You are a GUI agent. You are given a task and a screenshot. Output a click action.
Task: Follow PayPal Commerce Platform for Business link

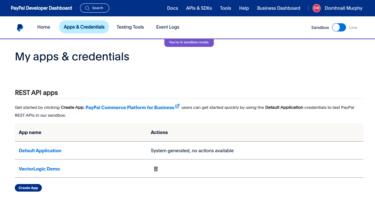(x=130, y=108)
